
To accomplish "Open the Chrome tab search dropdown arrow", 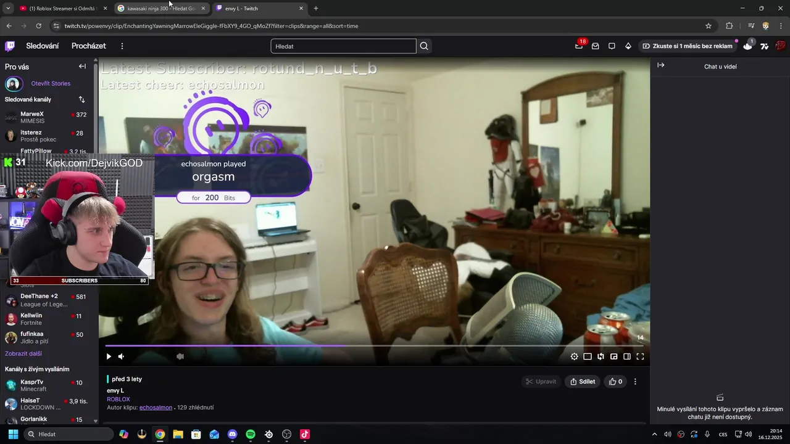I will tap(8, 8).
